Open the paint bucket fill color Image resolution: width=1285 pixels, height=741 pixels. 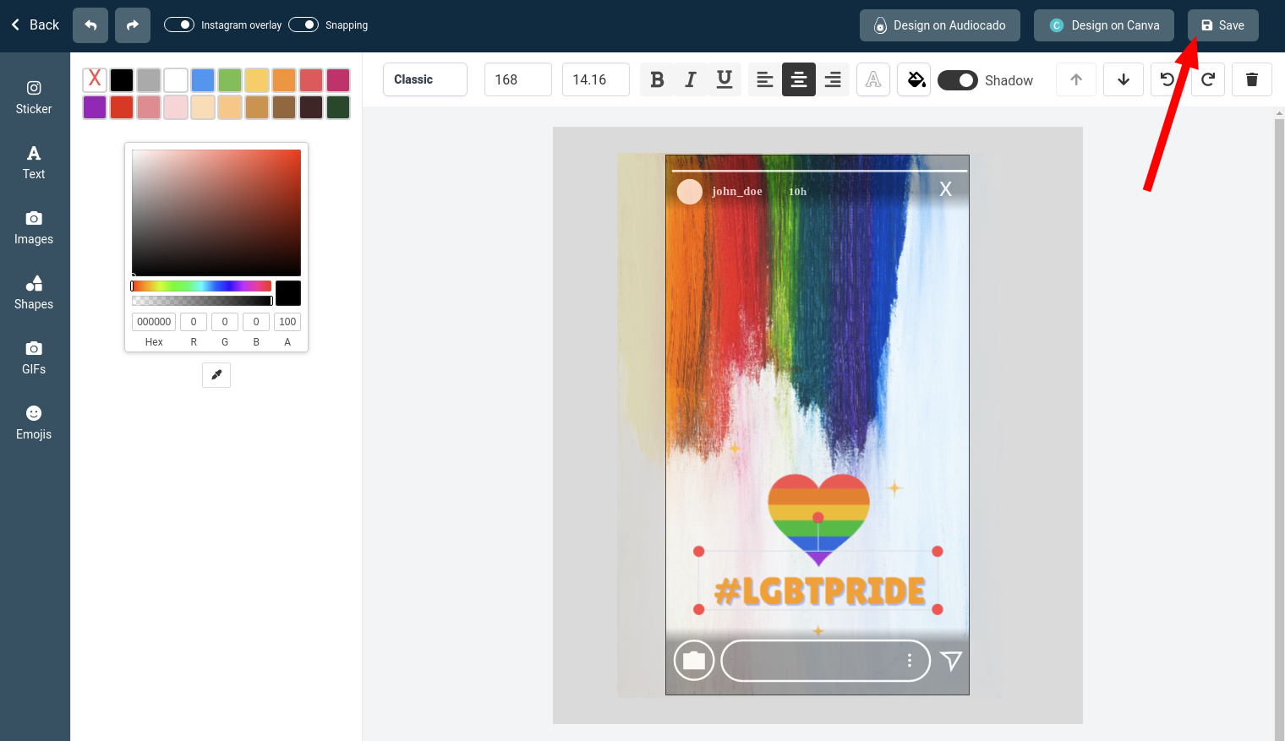coord(915,79)
